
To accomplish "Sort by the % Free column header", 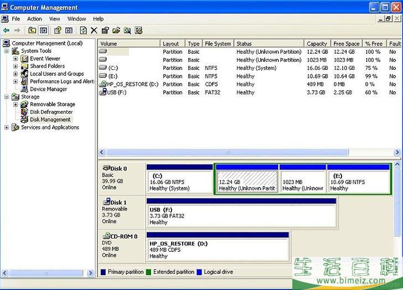I will click(374, 44).
